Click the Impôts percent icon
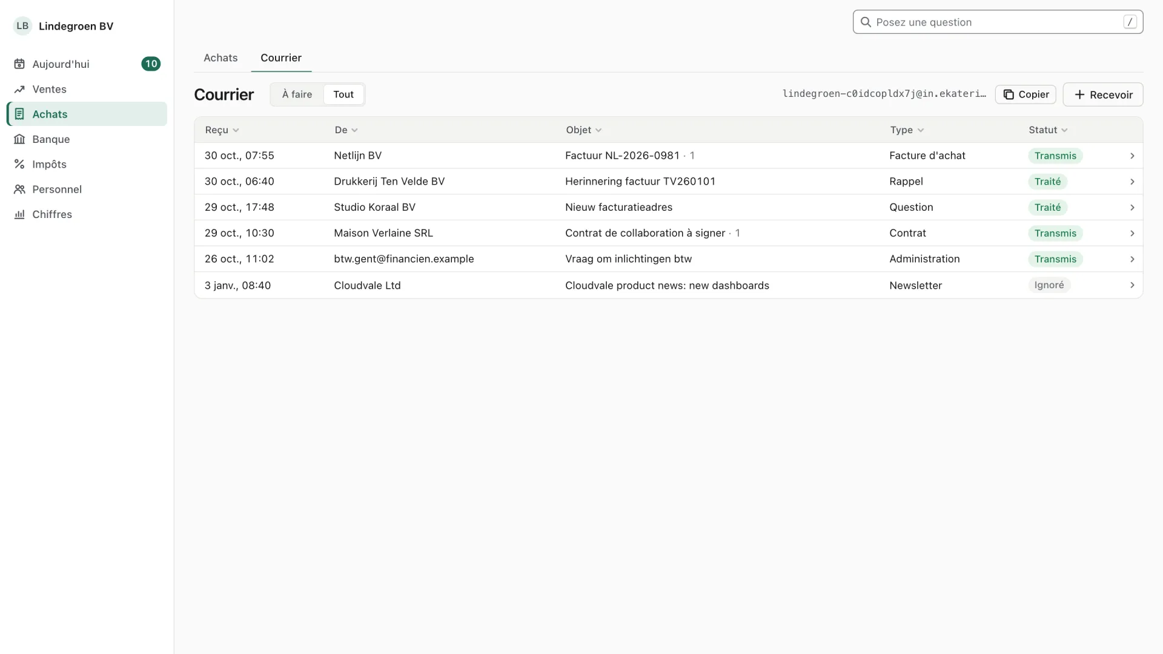 [x=19, y=164]
